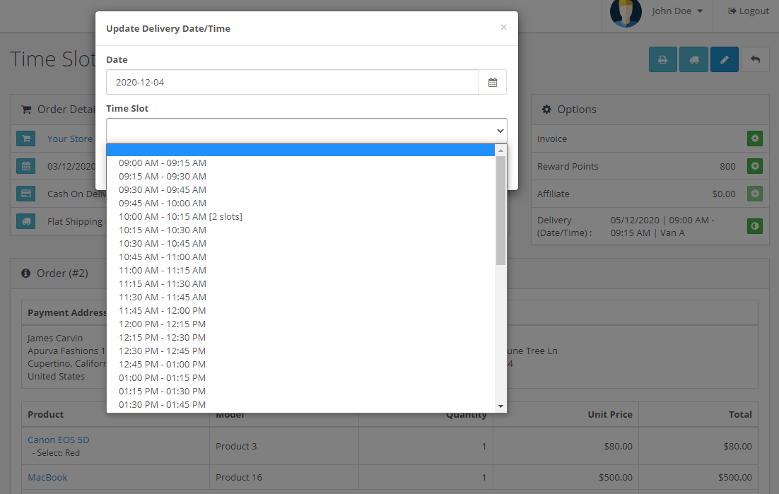The image size is (779, 494).
Task: Click the $0.00 Affiliate value
Action: pos(724,194)
